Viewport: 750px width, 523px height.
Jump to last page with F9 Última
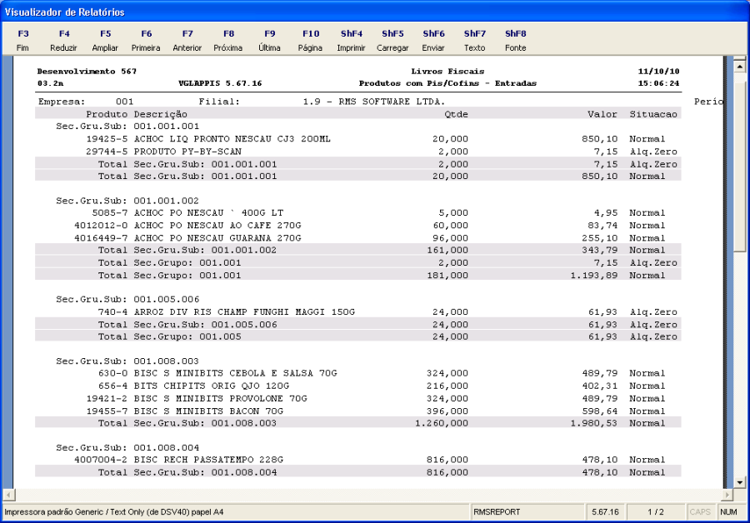tap(269, 41)
